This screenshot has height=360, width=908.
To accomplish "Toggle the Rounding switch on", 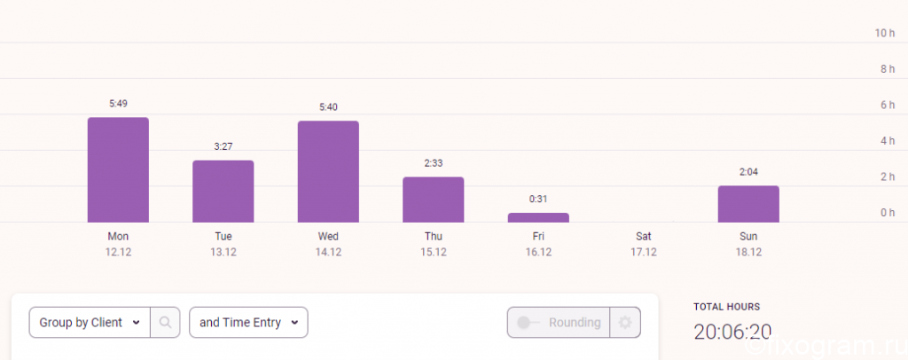I will (528, 323).
